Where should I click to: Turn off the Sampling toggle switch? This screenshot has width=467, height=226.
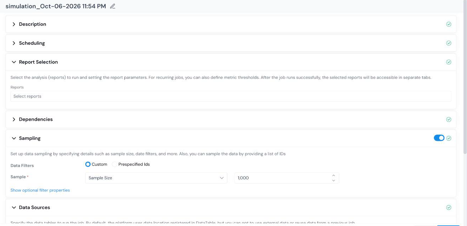[439, 138]
